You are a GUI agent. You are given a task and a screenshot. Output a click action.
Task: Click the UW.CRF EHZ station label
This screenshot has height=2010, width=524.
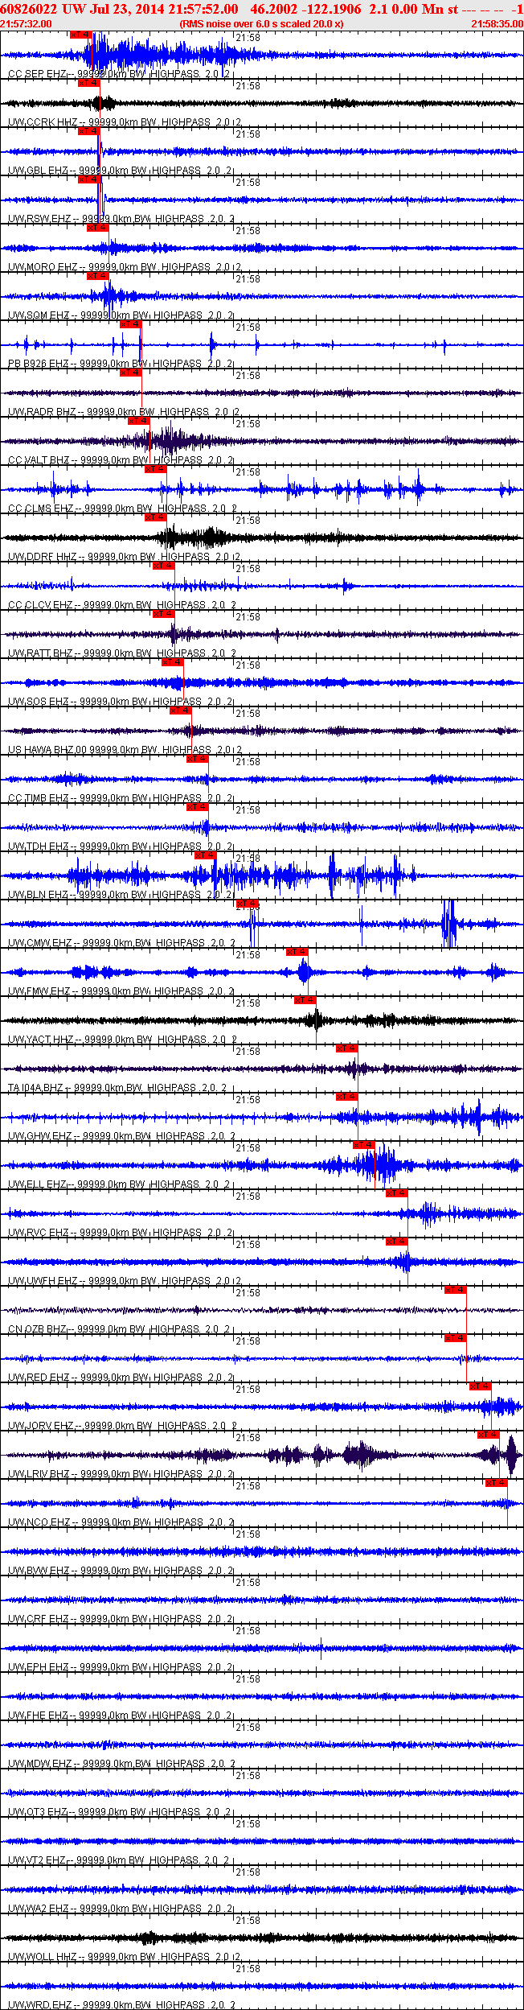coord(39,1619)
